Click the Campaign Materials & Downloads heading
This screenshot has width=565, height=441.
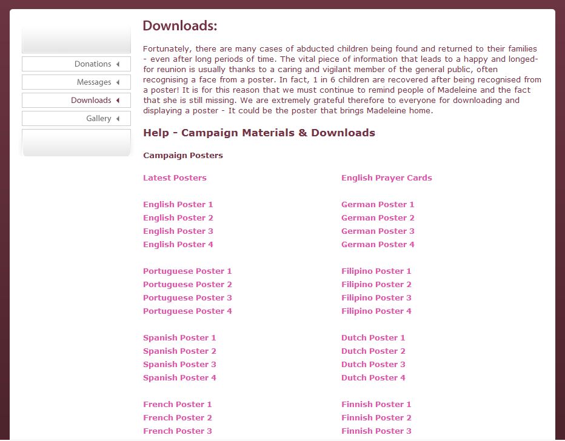click(259, 133)
